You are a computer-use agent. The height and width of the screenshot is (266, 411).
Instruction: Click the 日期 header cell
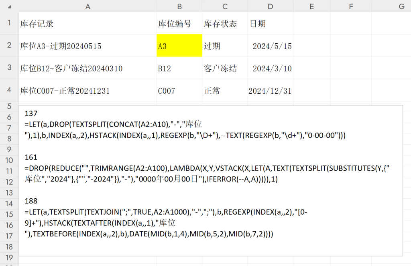click(x=271, y=23)
